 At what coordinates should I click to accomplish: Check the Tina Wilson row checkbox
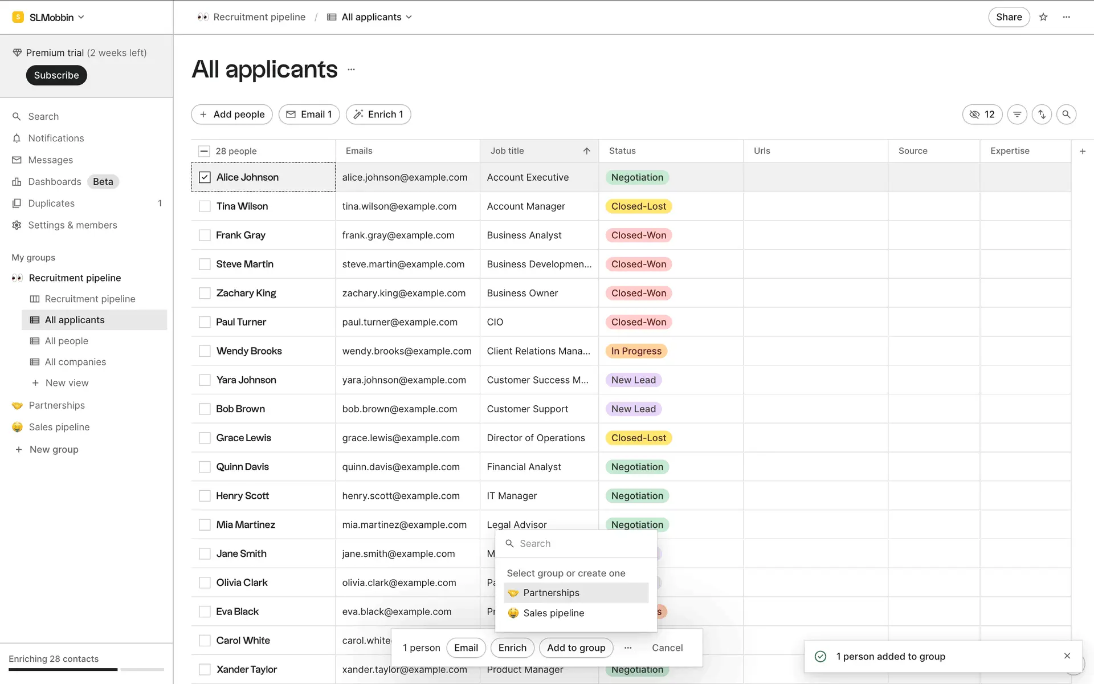[205, 206]
